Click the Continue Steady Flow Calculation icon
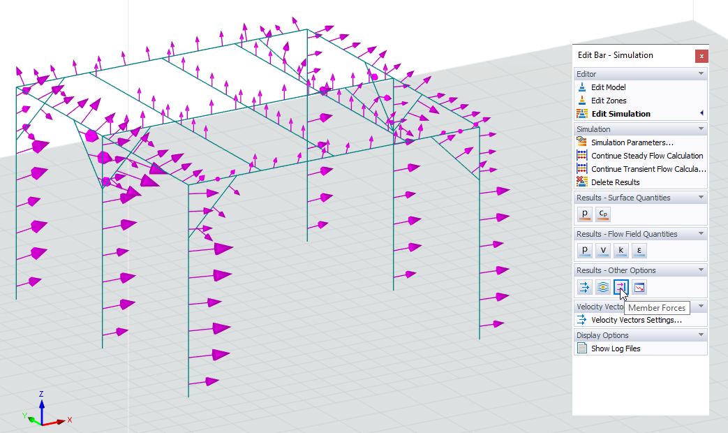The image size is (728, 433). point(581,155)
